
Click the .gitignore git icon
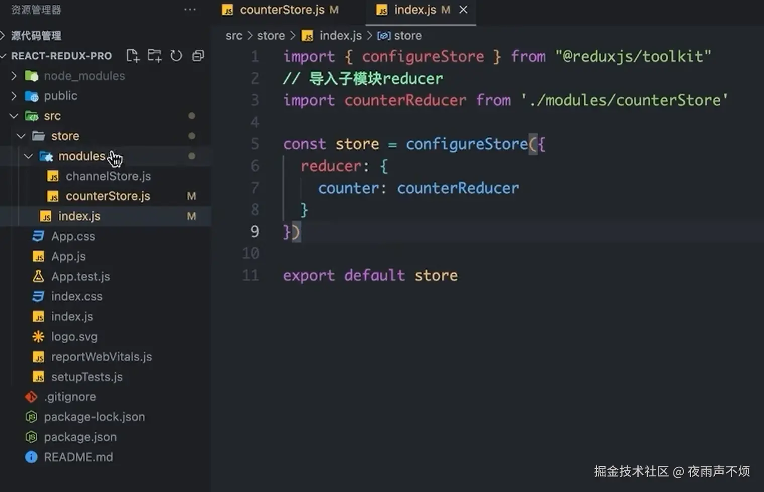pyautogui.click(x=31, y=397)
